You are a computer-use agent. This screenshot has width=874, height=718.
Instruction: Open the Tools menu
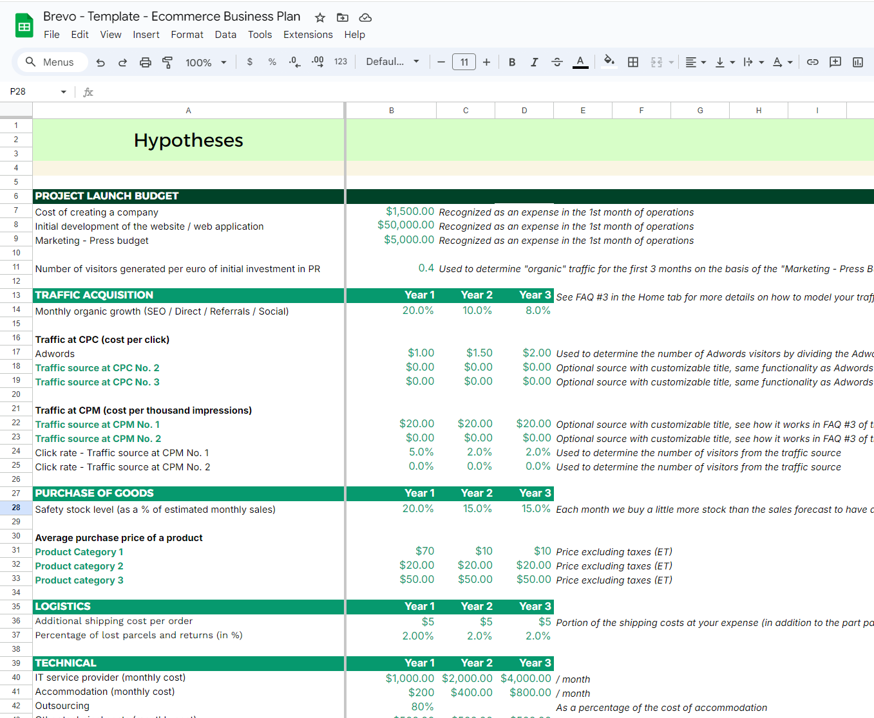260,35
